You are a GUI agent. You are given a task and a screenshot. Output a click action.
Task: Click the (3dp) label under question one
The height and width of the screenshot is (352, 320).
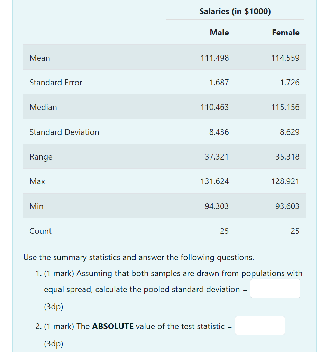coord(53,307)
